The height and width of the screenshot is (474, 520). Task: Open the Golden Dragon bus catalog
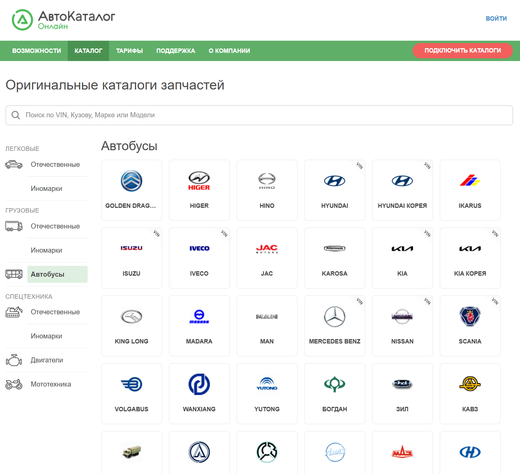click(x=132, y=190)
